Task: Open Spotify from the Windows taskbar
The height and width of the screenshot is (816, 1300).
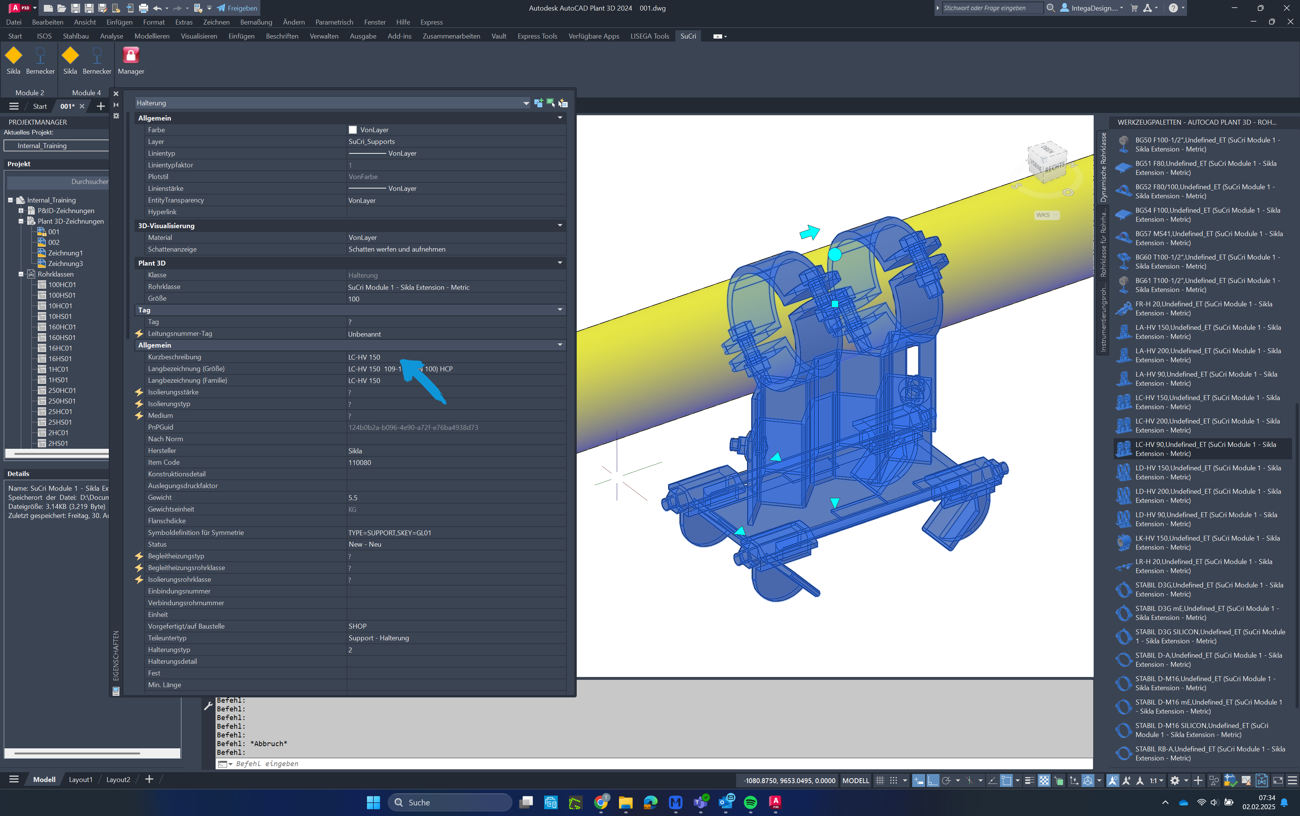Action: [x=751, y=802]
